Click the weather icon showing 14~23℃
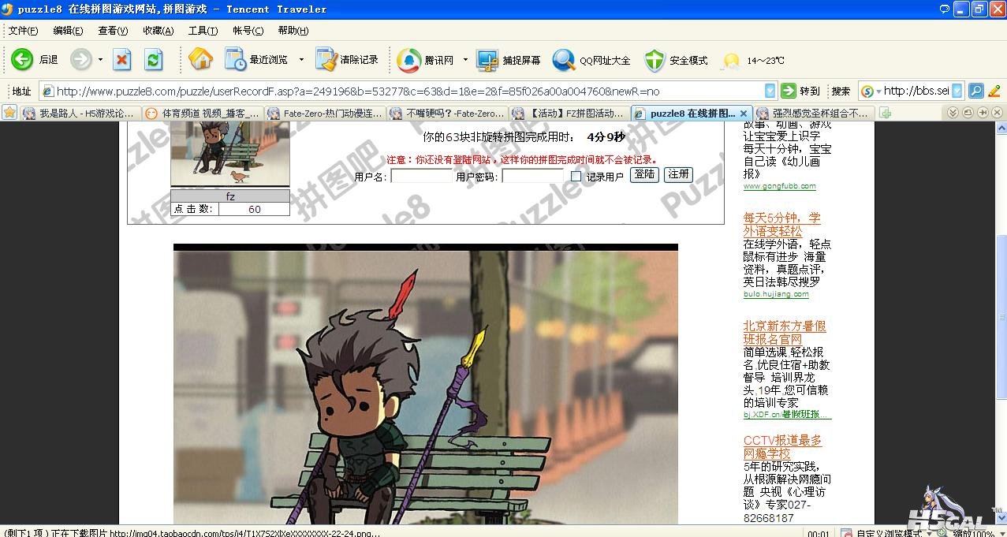 click(x=732, y=61)
